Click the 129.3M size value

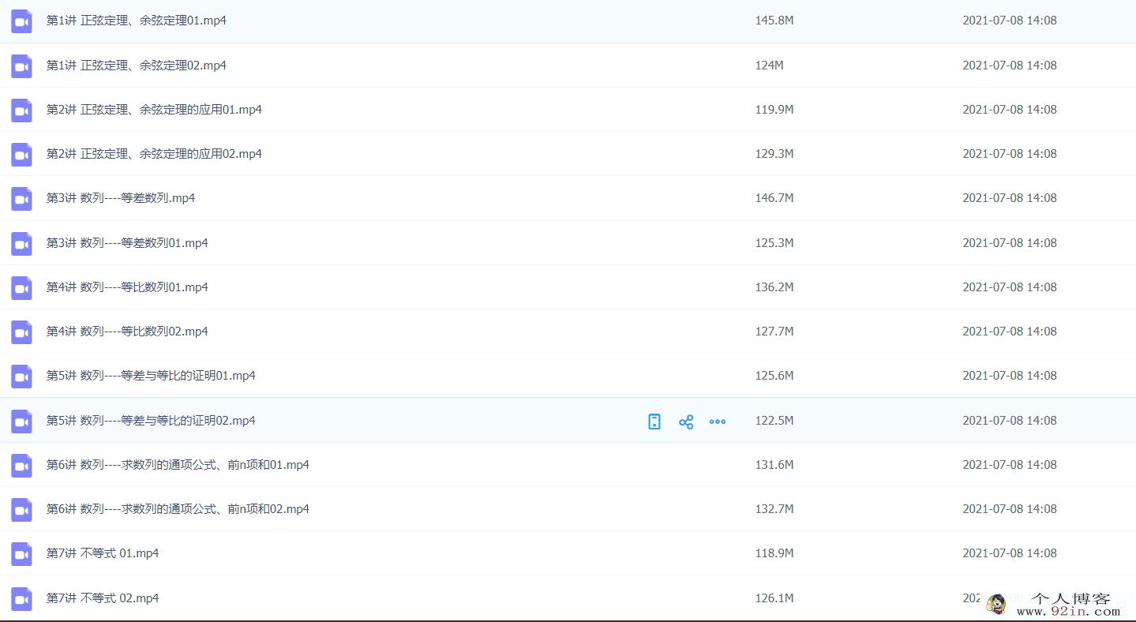774,153
